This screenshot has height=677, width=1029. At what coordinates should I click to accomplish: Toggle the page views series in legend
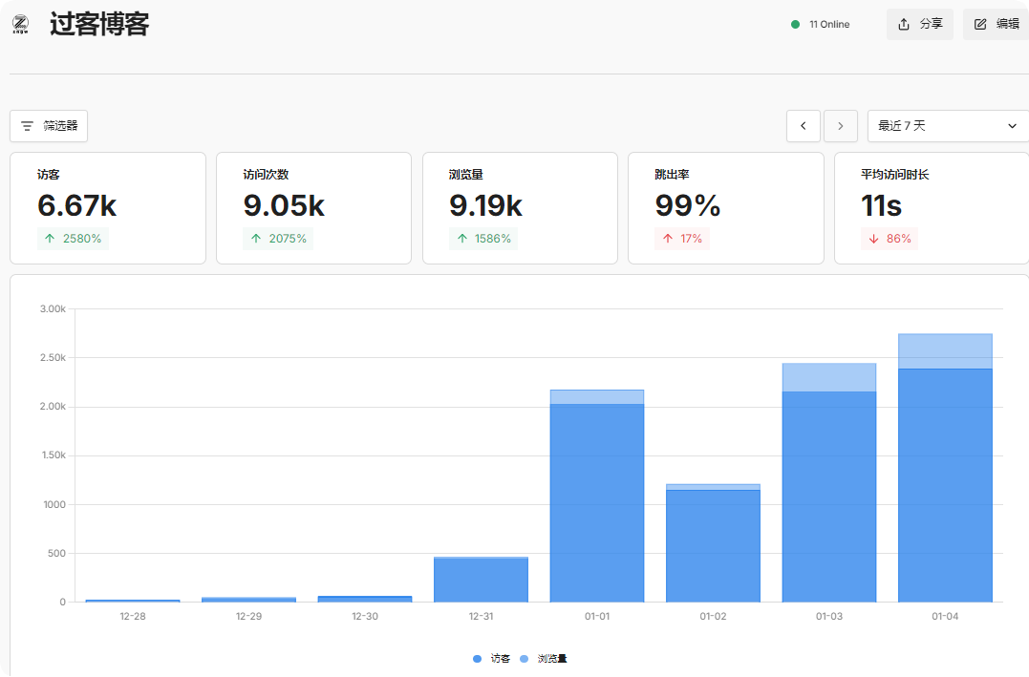545,659
